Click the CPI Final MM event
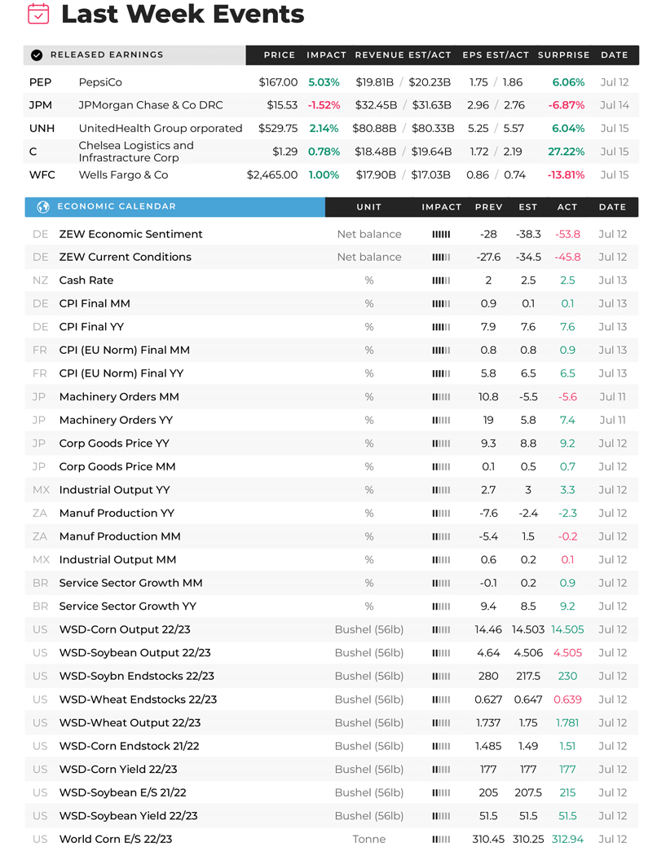 [95, 304]
